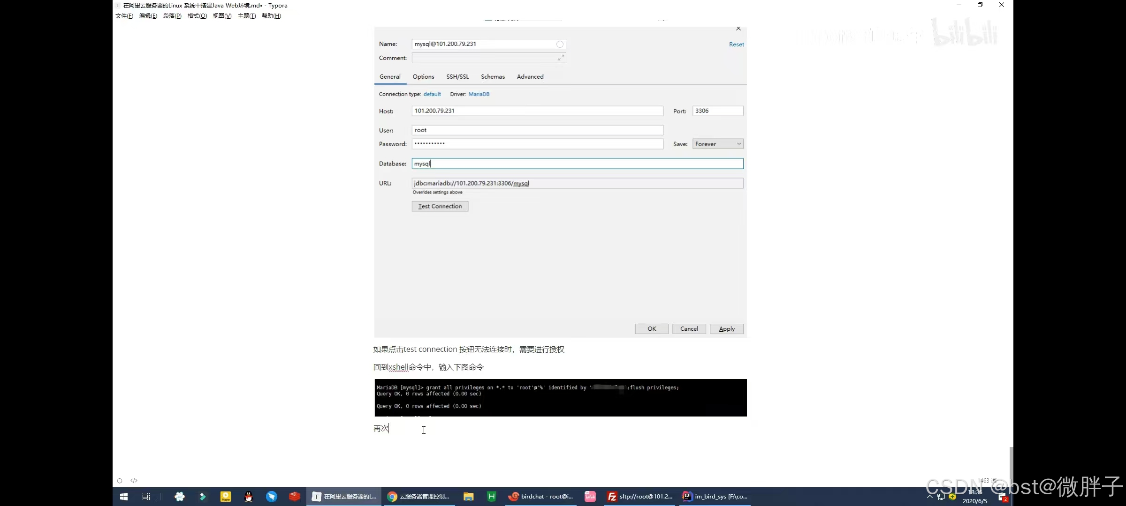1126x506 pixels.
Task: Click the comment field expand icon
Action: pos(561,58)
